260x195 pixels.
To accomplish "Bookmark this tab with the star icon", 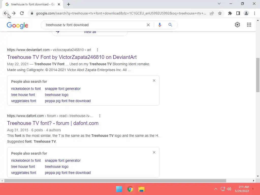I will (x=220, y=13).
